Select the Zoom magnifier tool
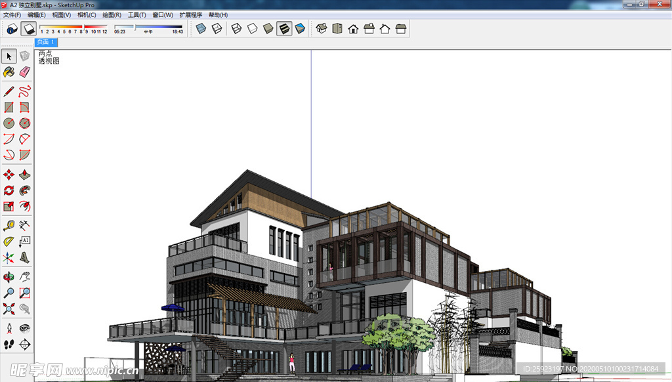This screenshot has width=672, height=382. tap(9, 293)
